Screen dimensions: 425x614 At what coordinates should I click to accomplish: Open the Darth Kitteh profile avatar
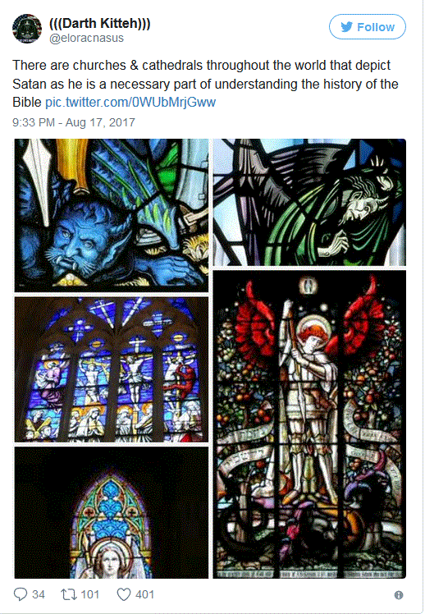[27, 29]
